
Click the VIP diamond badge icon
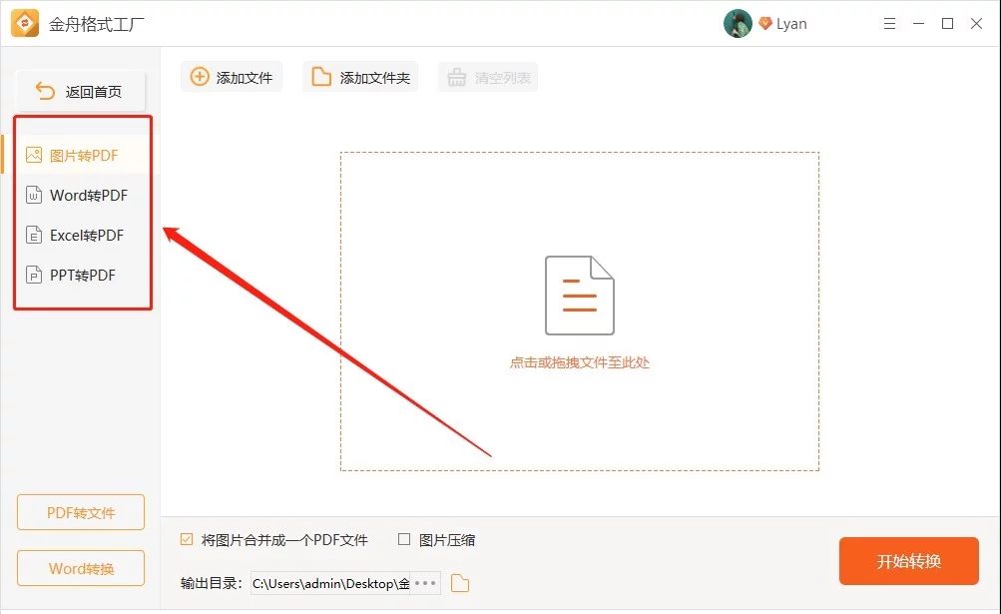(764, 24)
